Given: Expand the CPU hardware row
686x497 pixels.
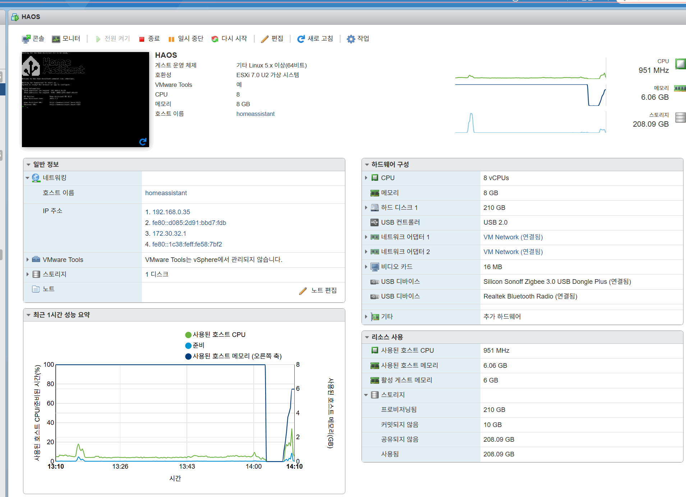Looking at the screenshot, I should [366, 178].
